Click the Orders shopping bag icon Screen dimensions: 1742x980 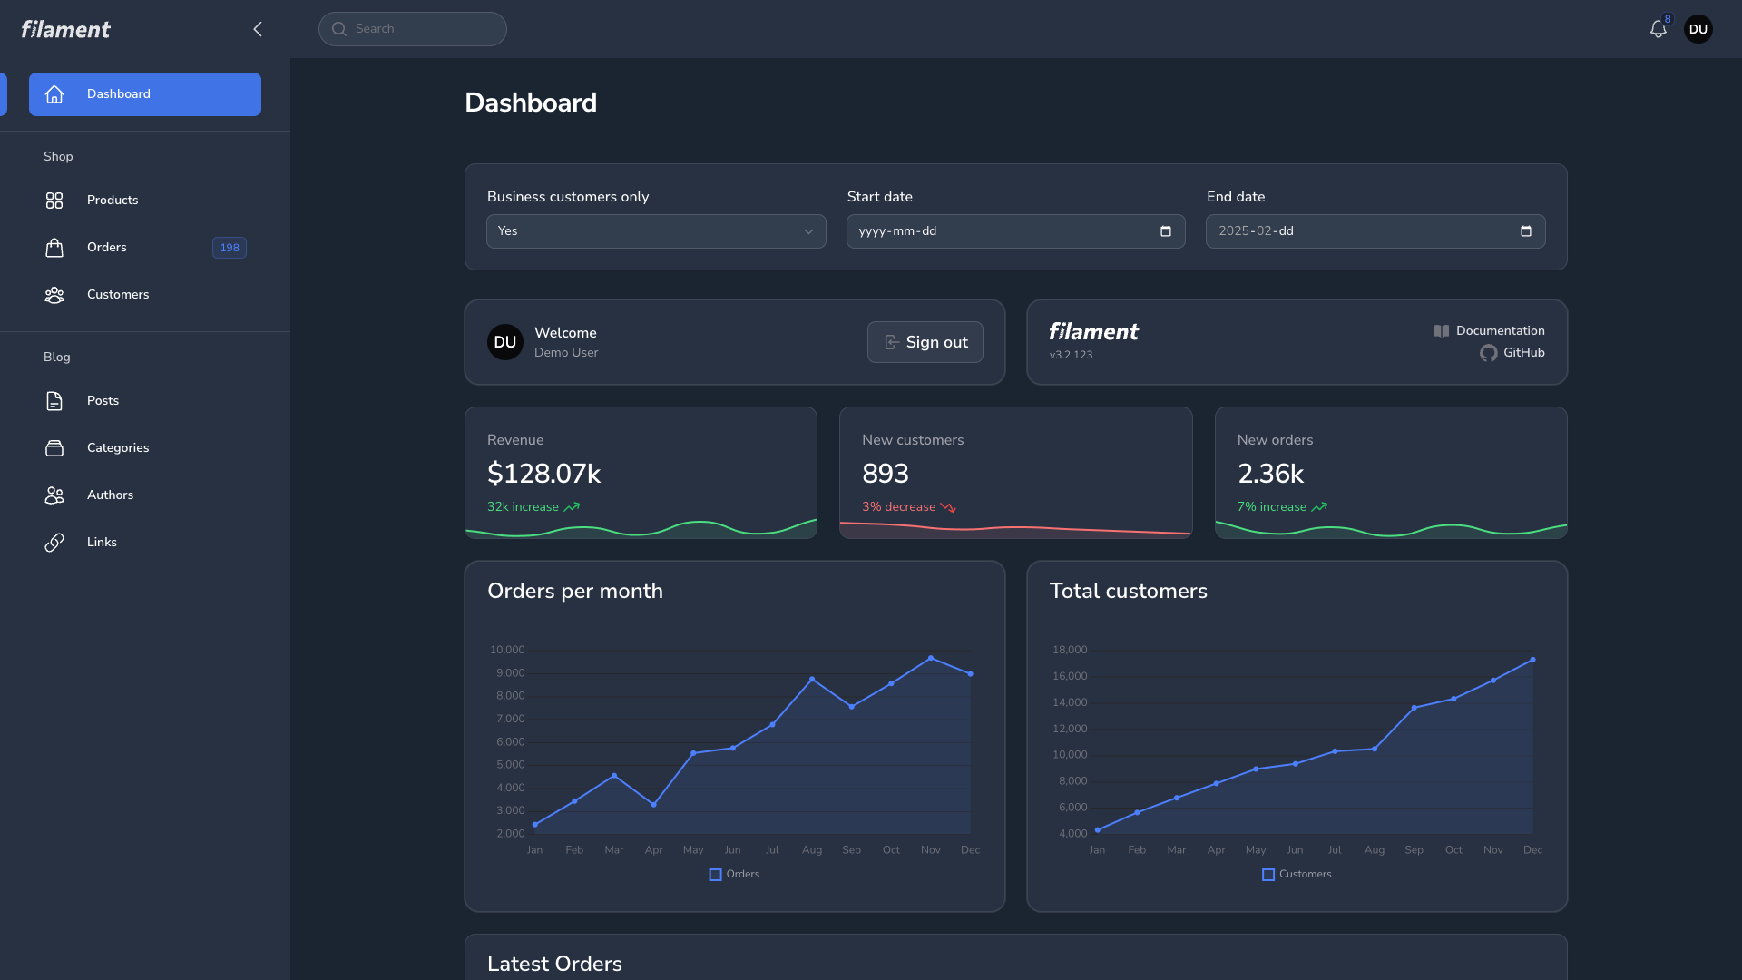tap(54, 248)
